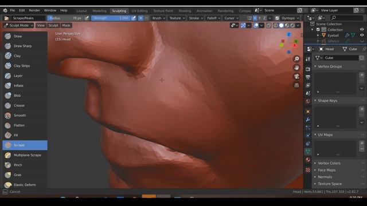Open the Render properties tab
The width and height of the screenshot is (367, 206).
308,69
